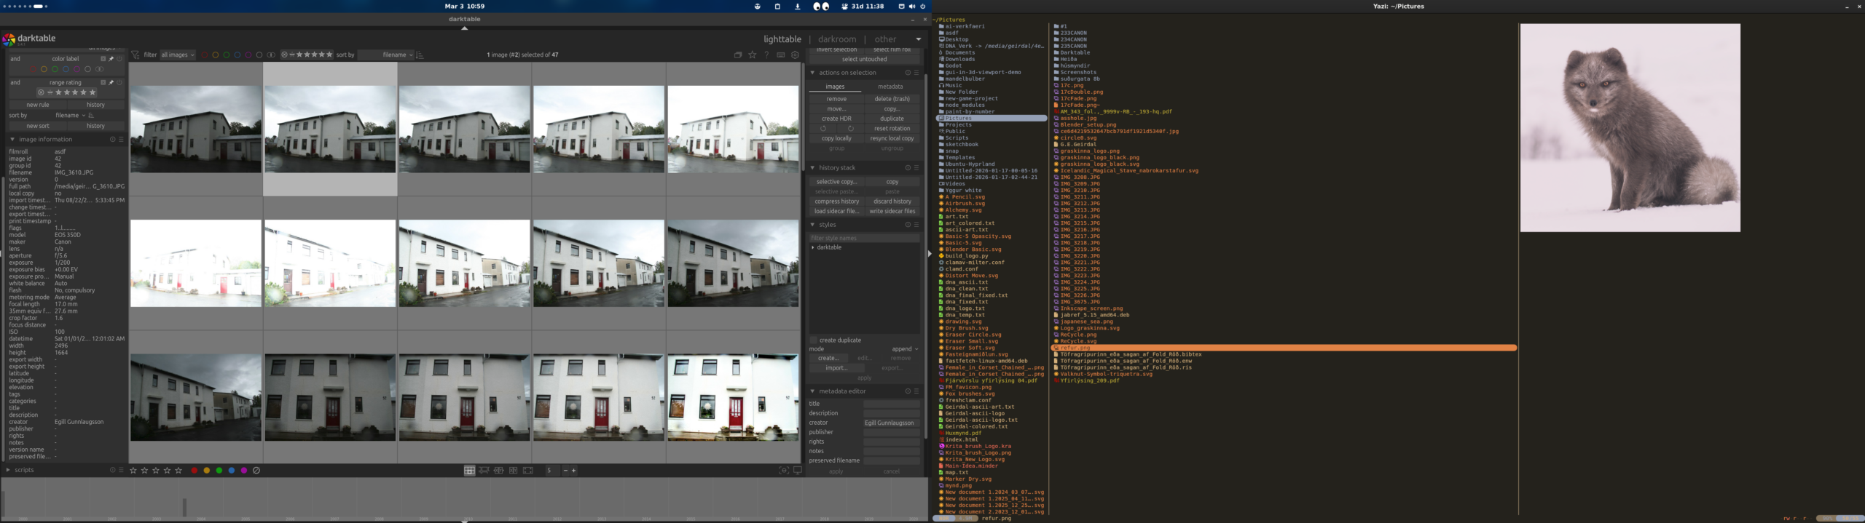Click new rule button
Screen dimensions: 1865x523
(x=38, y=105)
